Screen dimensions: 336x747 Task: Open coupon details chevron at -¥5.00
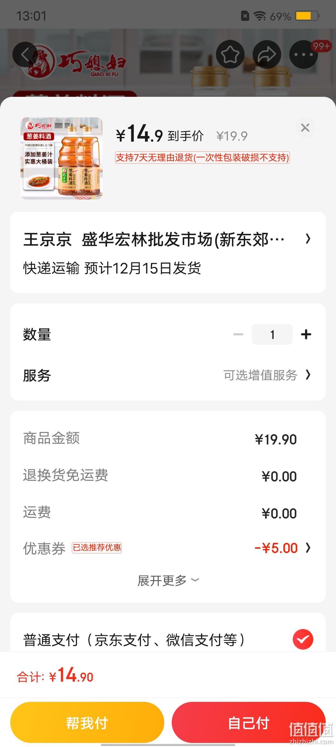click(308, 548)
